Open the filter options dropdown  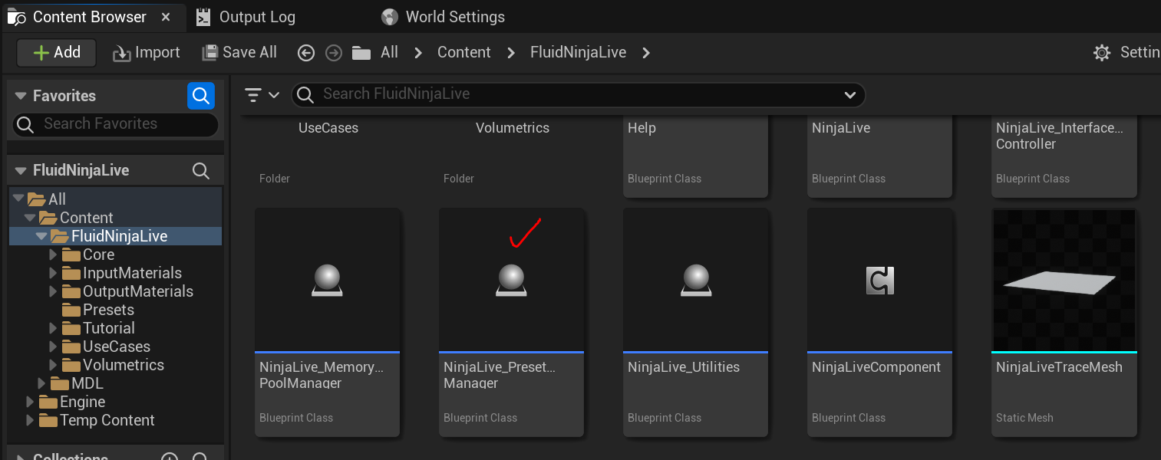[262, 95]
